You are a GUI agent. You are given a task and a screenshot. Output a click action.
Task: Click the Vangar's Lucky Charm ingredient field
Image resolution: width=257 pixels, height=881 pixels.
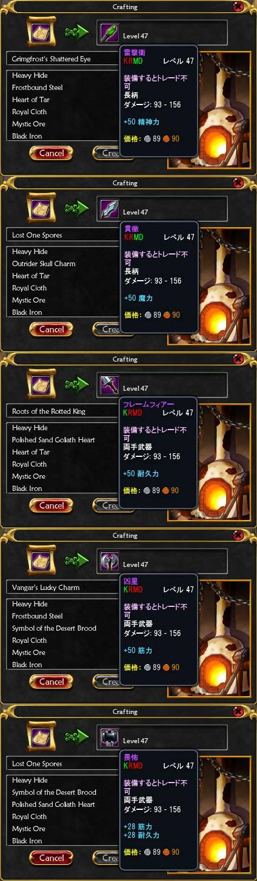pyautogui.click(x=63, y=588)
